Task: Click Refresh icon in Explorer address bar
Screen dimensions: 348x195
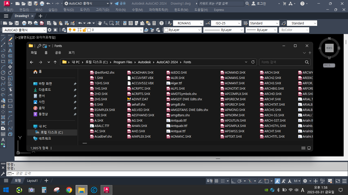Action: 253,62
